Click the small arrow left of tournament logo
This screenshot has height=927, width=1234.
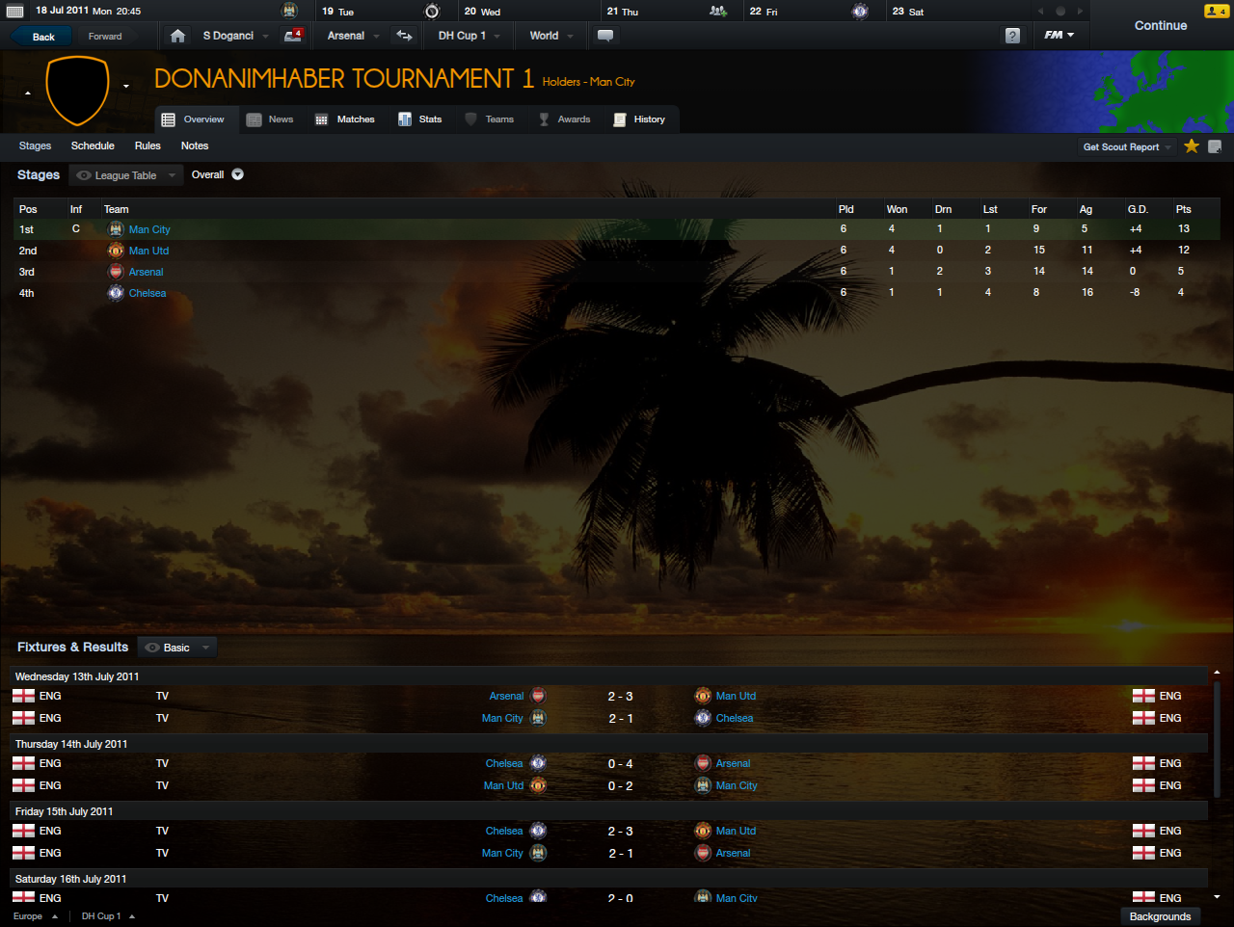[27, 93]
